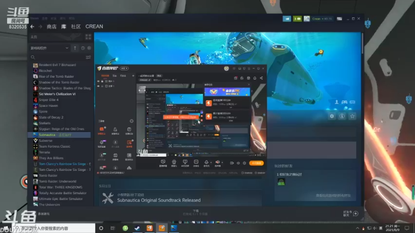
Task: Go forward with the Steam forward arrow
Action: click(40, 27)
